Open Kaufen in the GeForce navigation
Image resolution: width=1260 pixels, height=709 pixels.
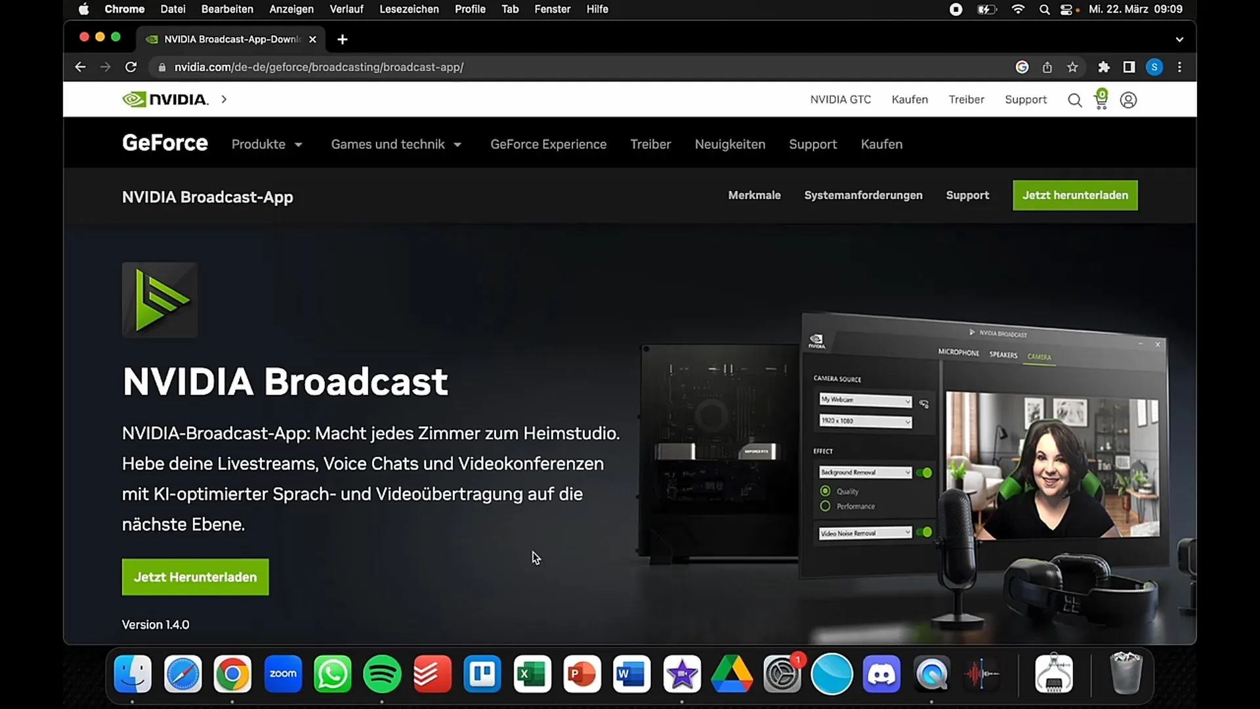881,144
